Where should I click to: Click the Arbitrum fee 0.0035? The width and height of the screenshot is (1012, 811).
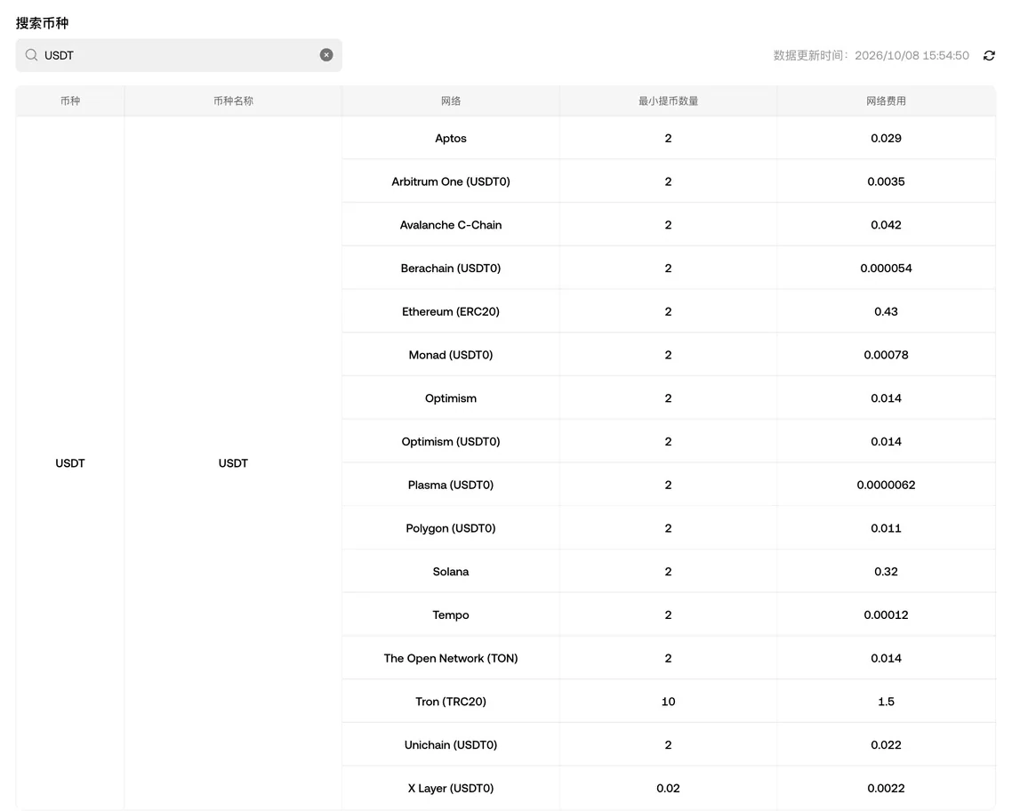pos(886,181)
